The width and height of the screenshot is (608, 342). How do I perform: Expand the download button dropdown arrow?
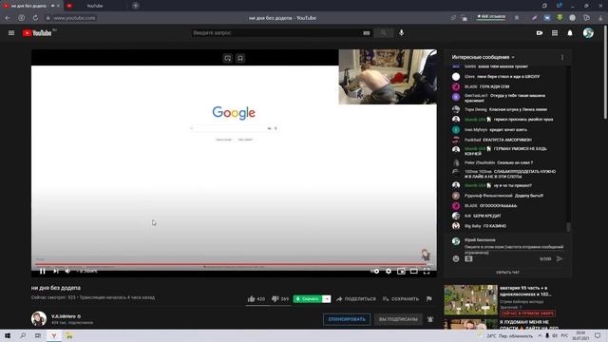[327, 299]
